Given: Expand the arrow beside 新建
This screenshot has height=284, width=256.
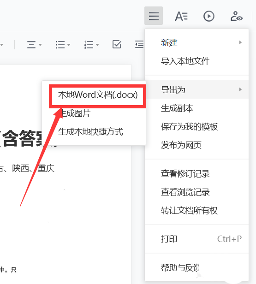Looking at the screenshot, I should (x=240, y=42).
